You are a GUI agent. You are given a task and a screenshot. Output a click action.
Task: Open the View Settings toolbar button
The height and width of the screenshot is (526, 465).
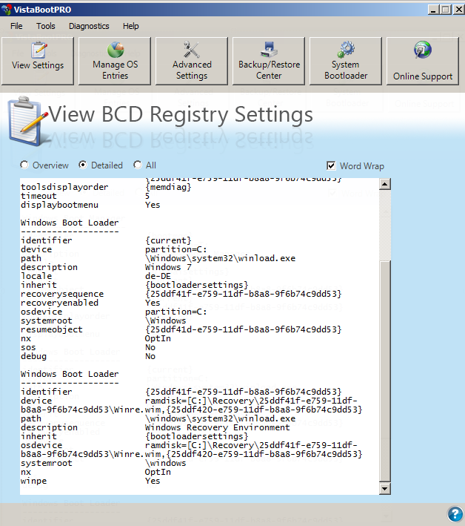(x=38, y=61)
